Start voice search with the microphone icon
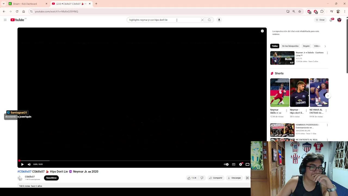 click(219, 20)
